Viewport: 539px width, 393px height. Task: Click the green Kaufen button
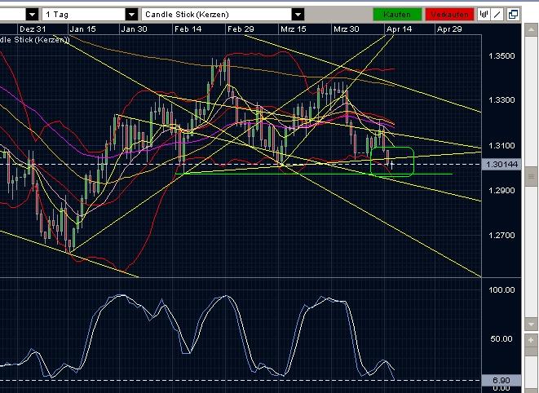[397, 15]
